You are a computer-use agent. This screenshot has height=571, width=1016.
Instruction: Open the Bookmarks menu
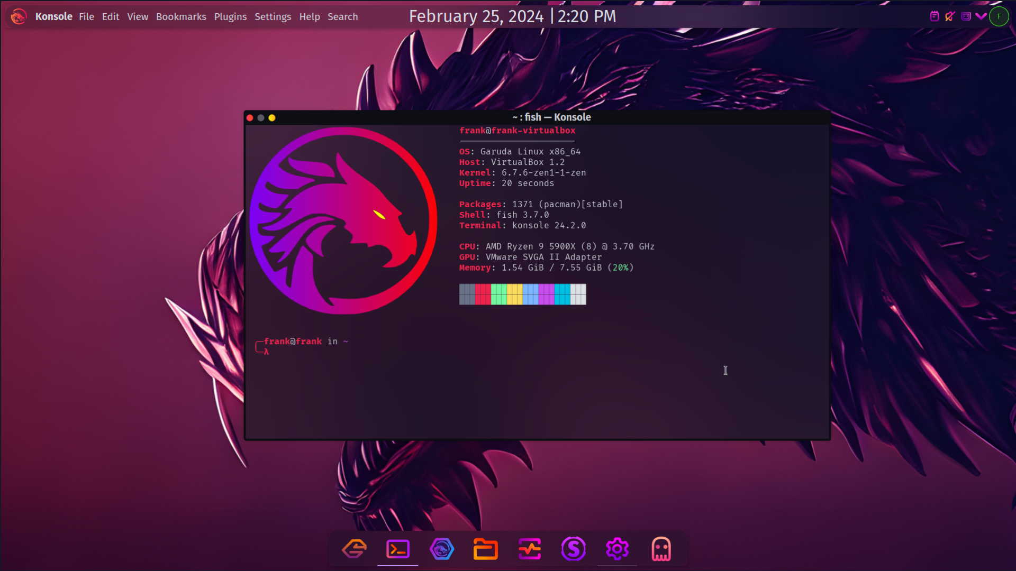[x=181, y=16]
